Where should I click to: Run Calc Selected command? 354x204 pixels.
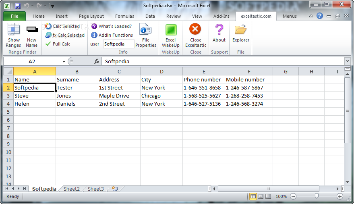tap(62, 26)
